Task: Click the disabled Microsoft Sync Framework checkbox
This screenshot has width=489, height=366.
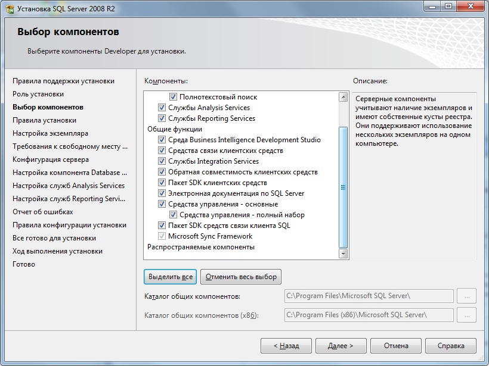Action: tap(162, 236)
